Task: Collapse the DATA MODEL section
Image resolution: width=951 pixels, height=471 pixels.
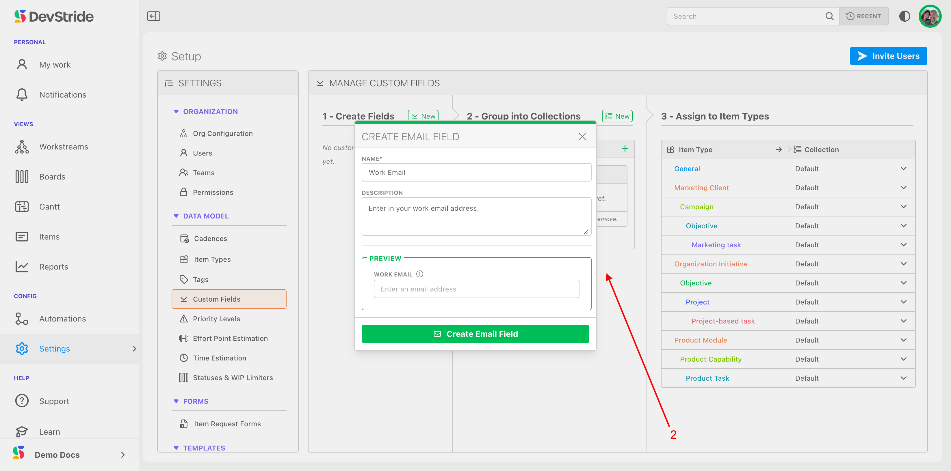Action: pos(176,216)
